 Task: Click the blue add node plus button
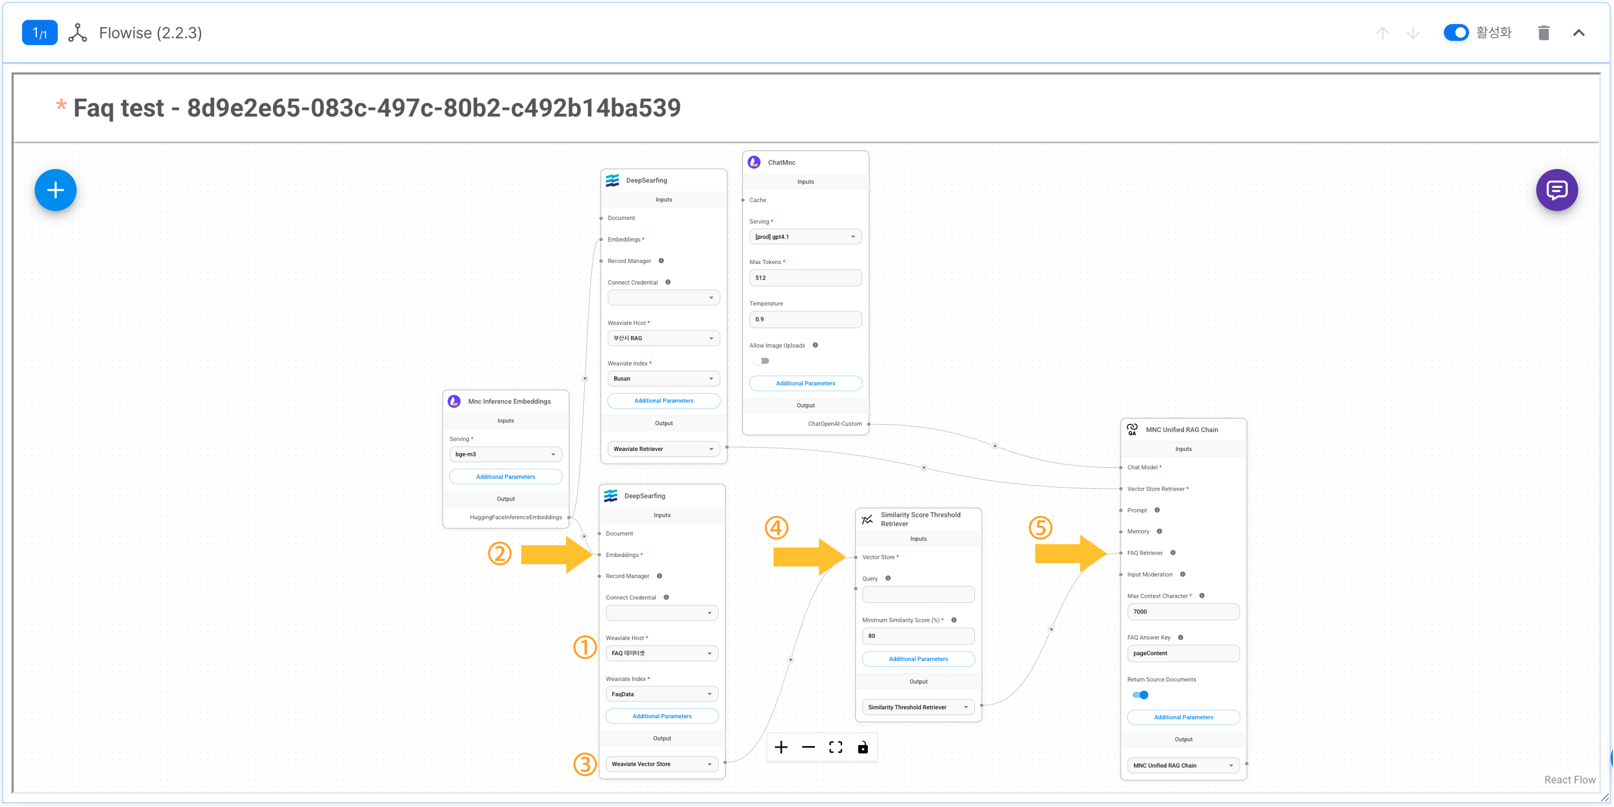[x=55, y=190]
